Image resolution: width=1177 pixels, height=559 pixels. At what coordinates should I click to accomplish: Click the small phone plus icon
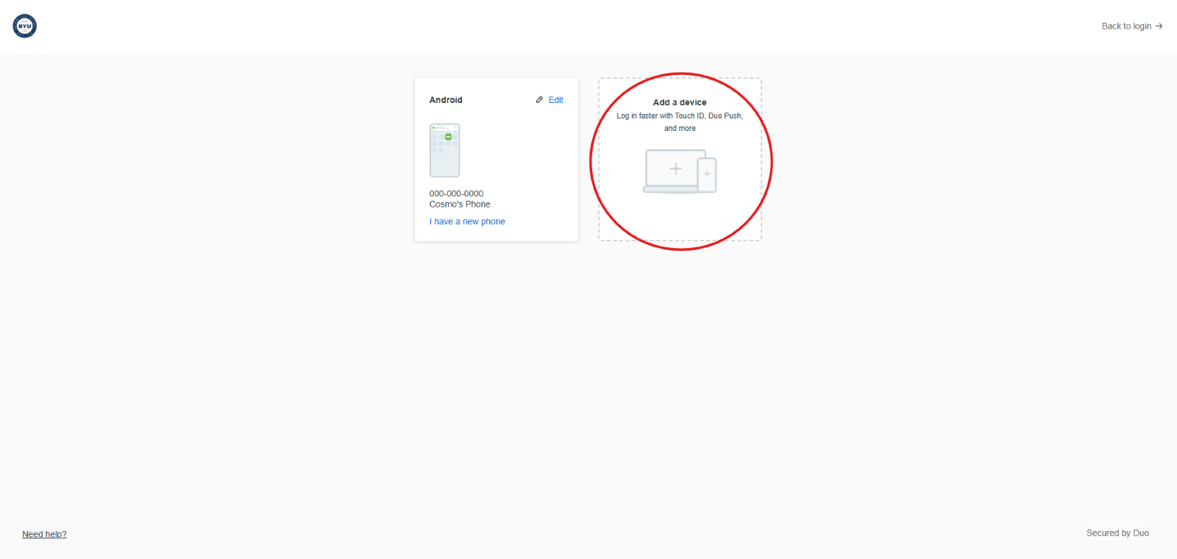(706, 174)
